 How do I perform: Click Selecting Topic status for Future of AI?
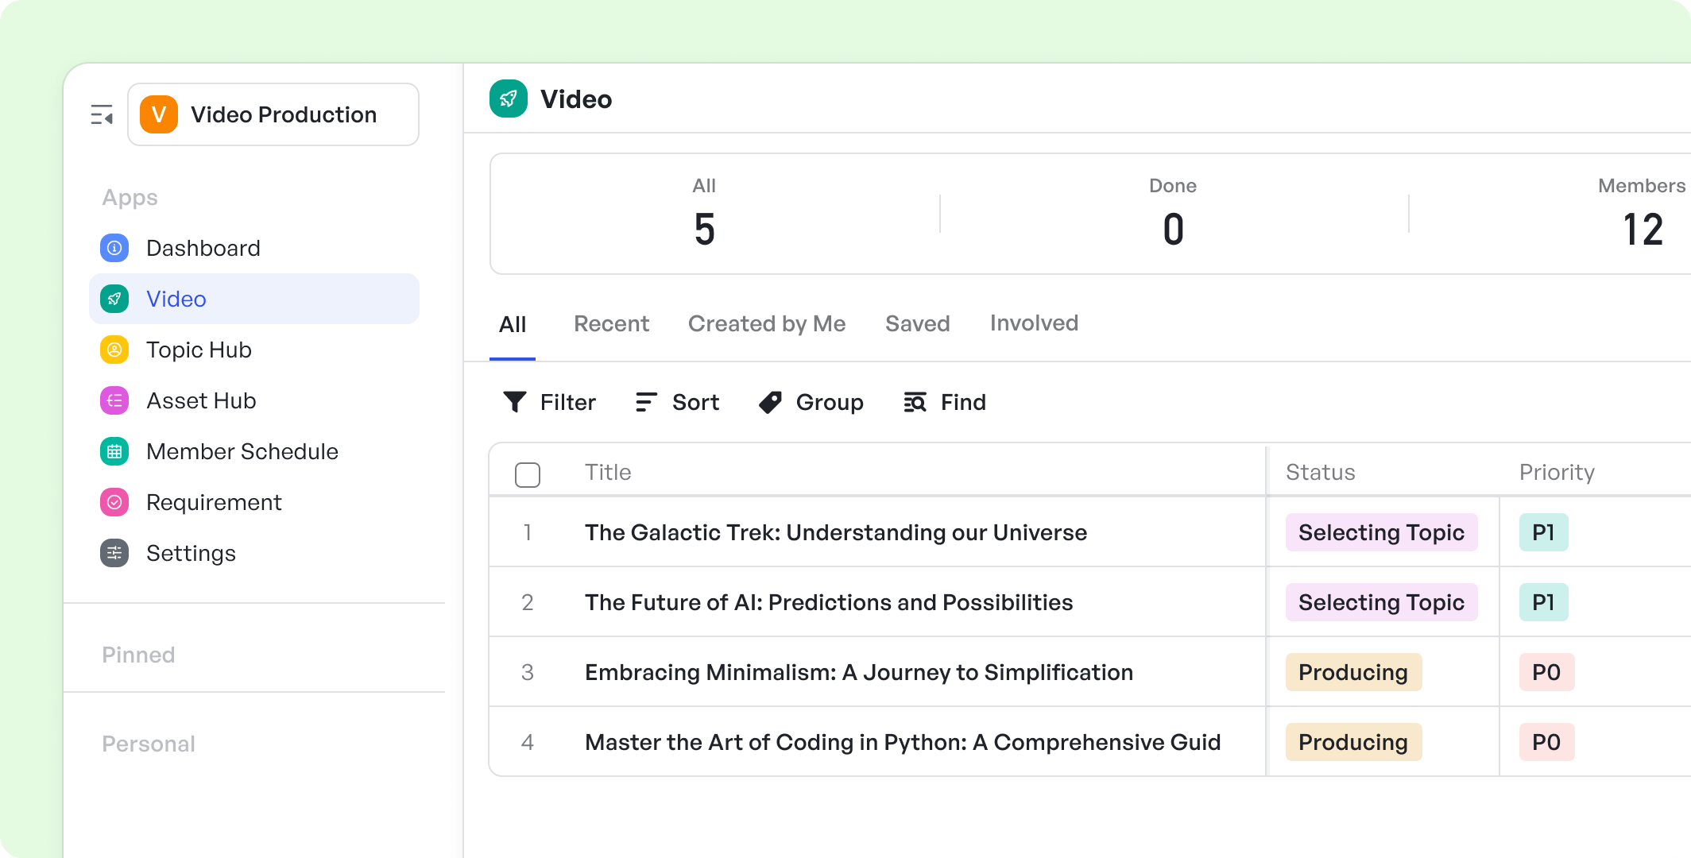click(x=1381, y=602)
